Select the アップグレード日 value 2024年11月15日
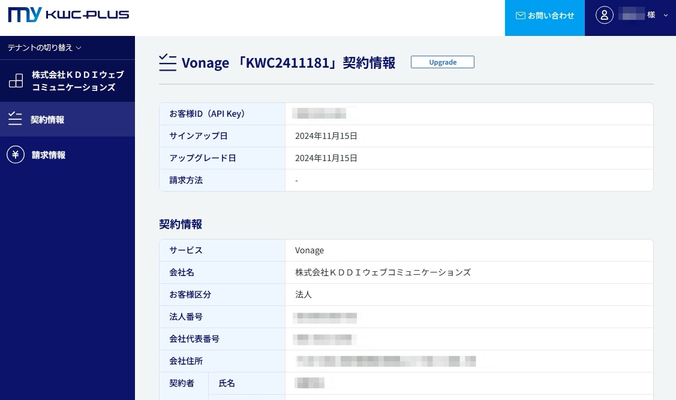The image size is (676, 400). 326,158
